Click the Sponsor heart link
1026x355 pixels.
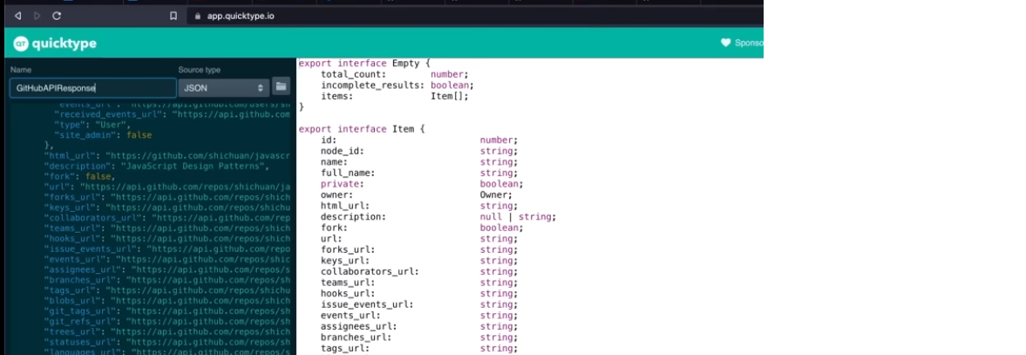741,43
